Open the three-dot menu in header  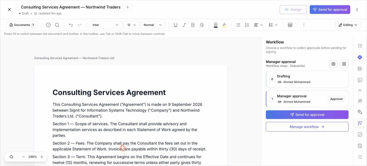357,9
